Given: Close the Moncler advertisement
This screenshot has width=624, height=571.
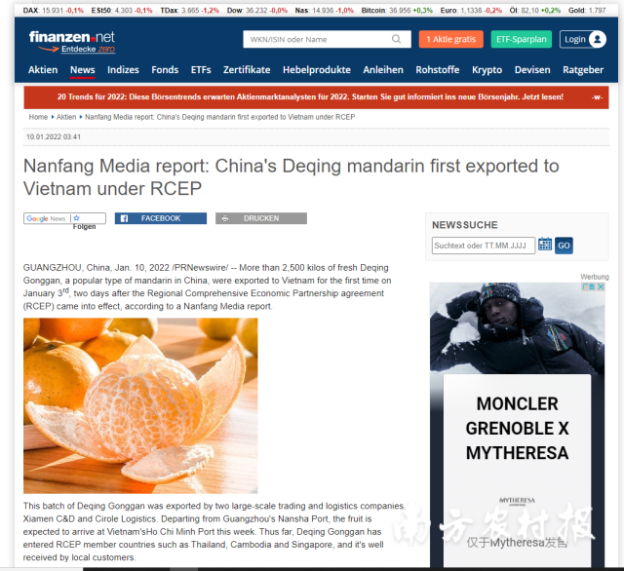Looking at the screenshot, I should point(601,286).
